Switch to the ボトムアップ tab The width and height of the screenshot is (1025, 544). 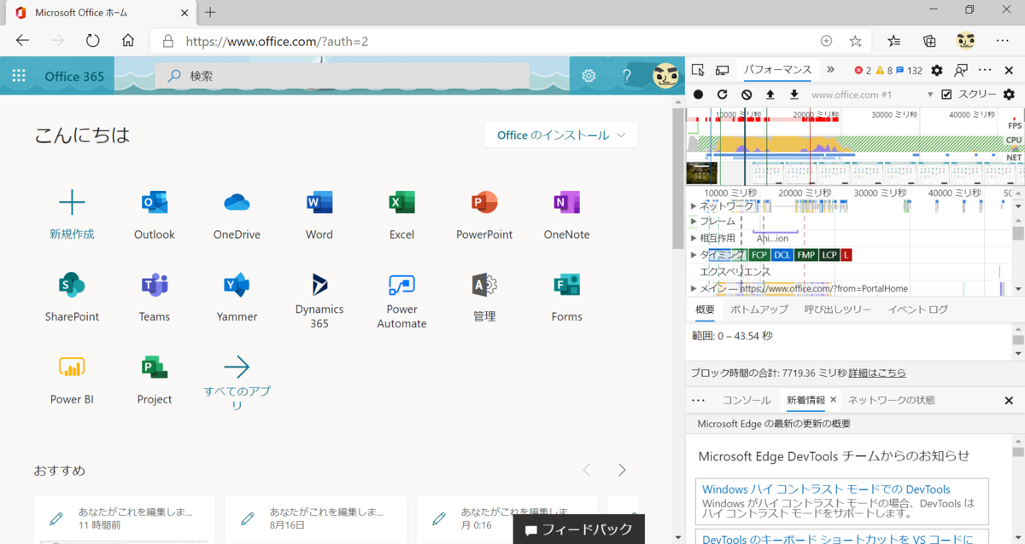[x=759, y=310]
